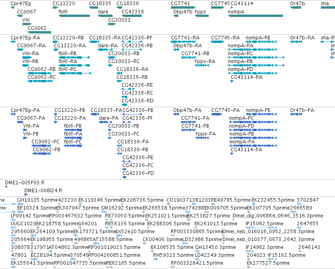The image size is (335, 269).
Task: Select transcript nompA-RE
Action: click(x=258, y=38)
